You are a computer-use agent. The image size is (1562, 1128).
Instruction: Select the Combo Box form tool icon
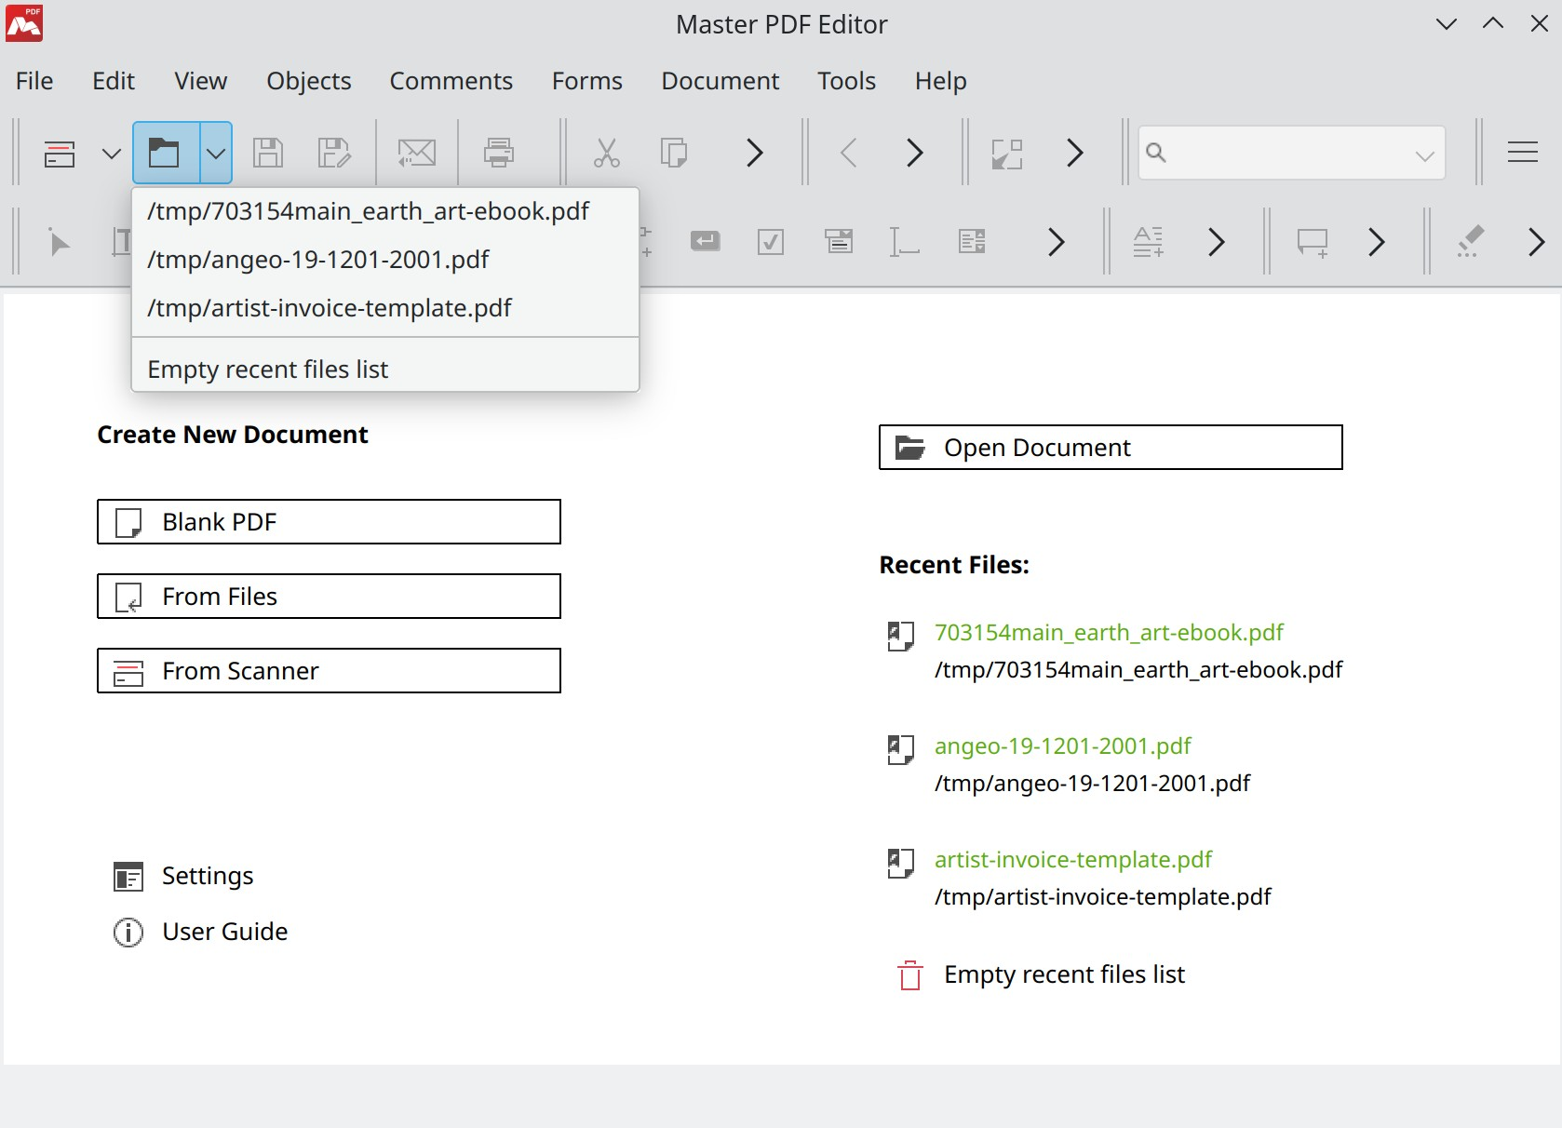pos(839,242)
